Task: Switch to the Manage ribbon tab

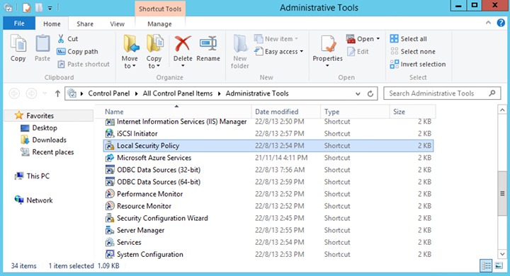Action: 159,24
